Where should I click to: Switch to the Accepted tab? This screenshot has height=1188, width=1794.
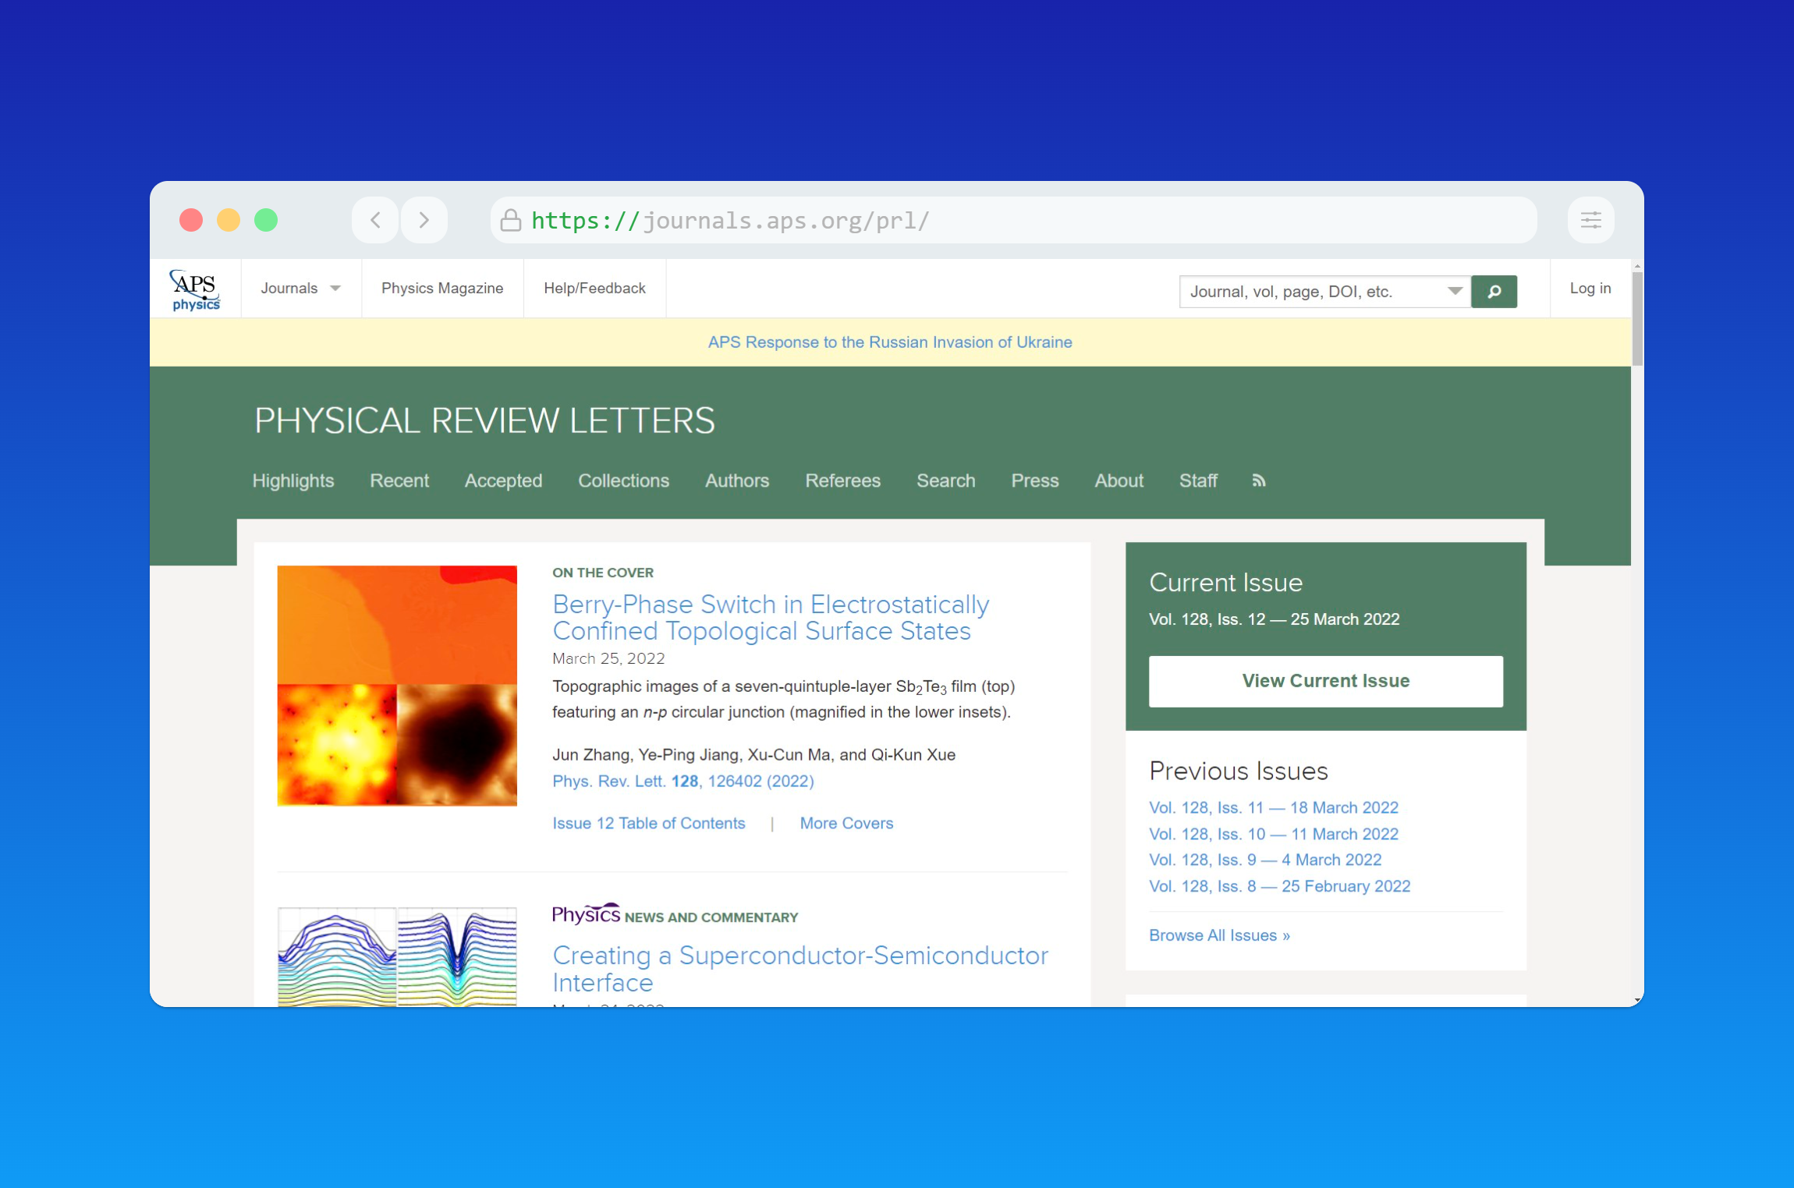pos(503,481)
